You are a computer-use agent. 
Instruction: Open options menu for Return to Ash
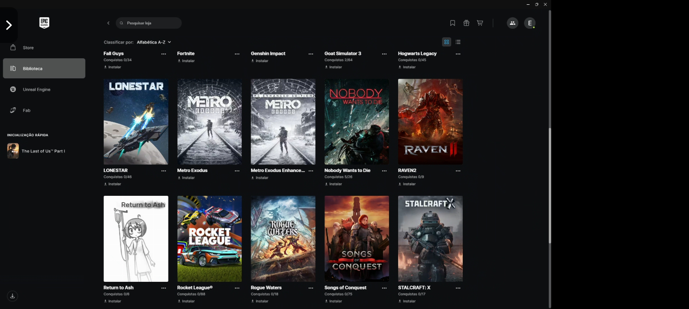(x=164, y=288)
